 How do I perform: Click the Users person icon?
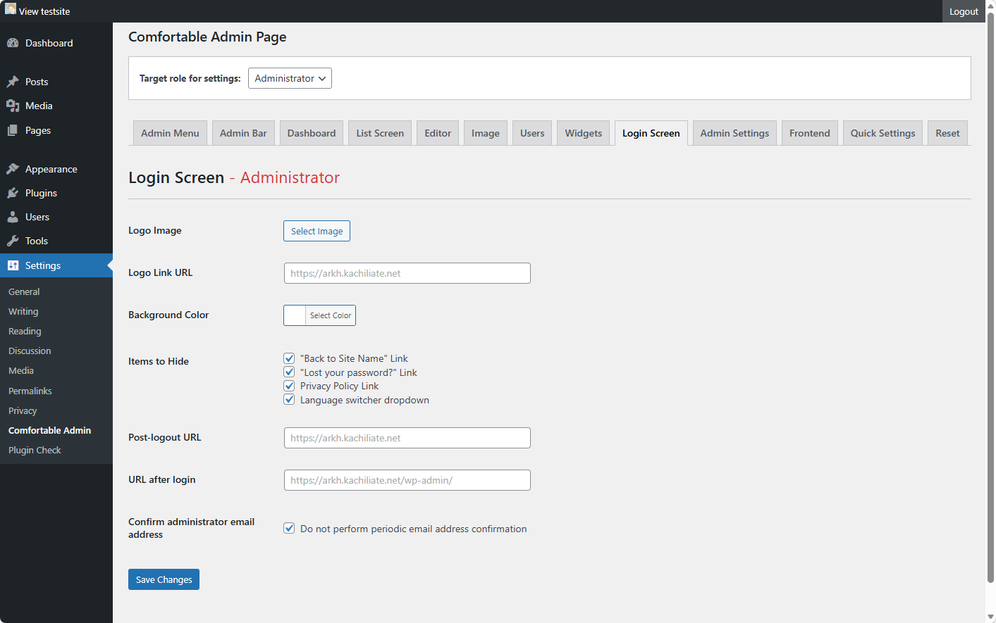click(13, 217)
